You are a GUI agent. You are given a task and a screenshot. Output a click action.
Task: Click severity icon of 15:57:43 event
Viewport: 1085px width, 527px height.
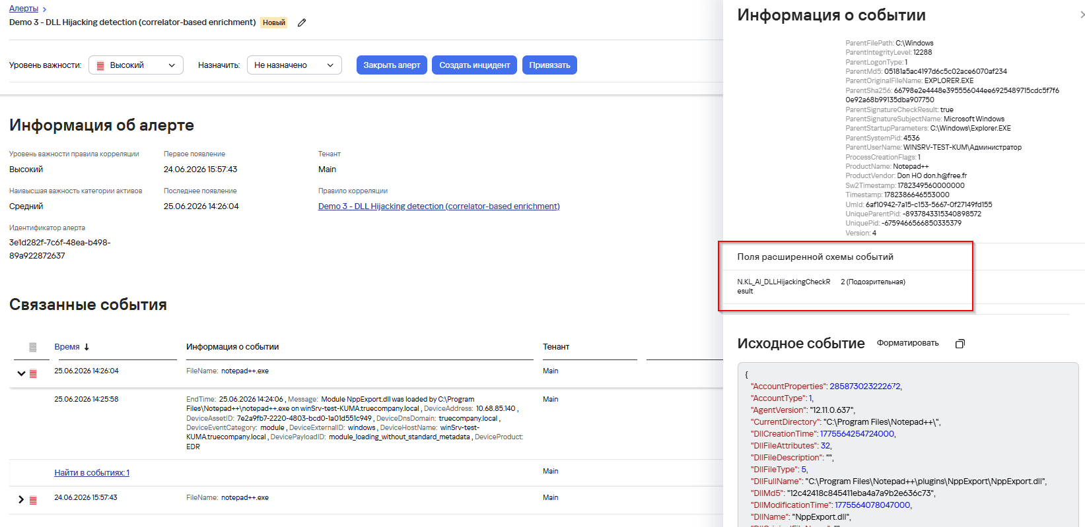33,501
